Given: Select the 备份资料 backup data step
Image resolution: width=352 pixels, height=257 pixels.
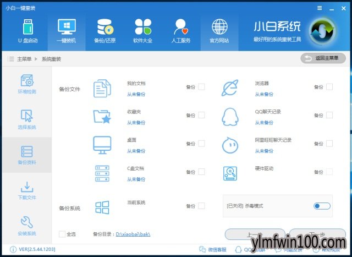Looking at the screenshot, I should tap(27, 155).
